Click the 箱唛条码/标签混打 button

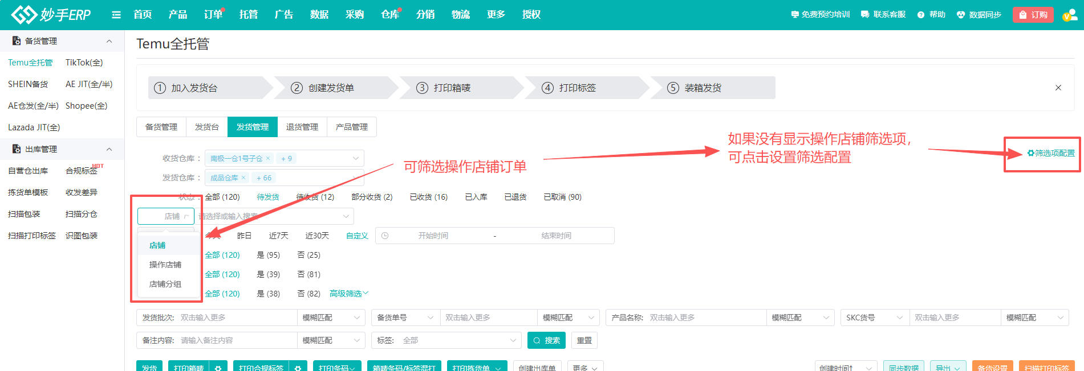click(x=404, y=367)
